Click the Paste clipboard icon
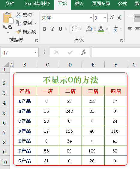The width and height of the screenshot is (140, 169). click(8, 18)
